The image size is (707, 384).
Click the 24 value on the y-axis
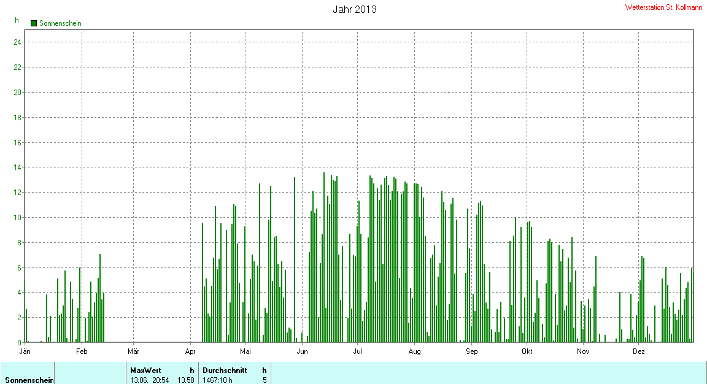point(18,42)
